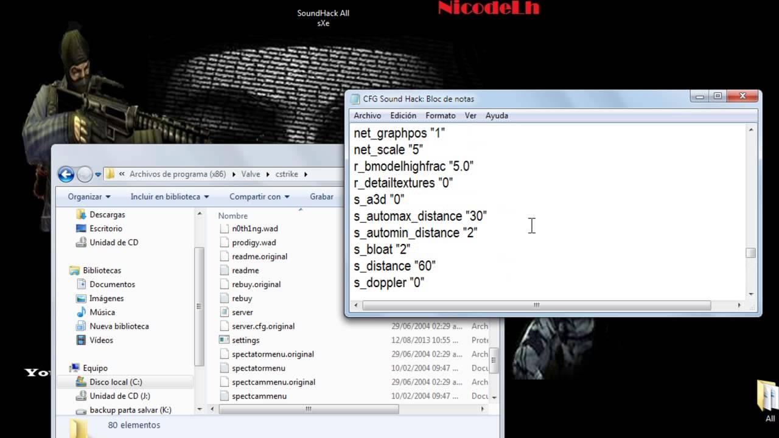This screenshot has width=779, height=438.
Task: Click Notepad's scroll down arrow
Action: [x=751, y=294]
